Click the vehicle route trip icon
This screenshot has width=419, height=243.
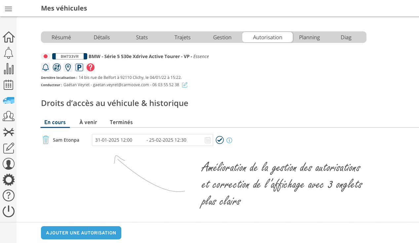tap(57, 67)
